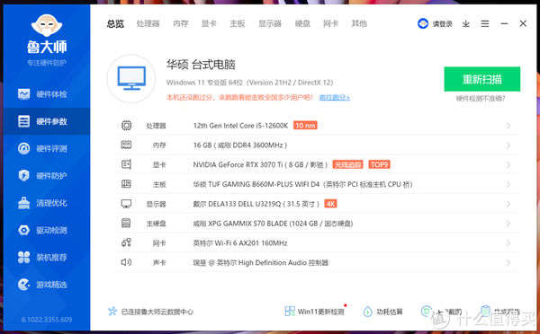Launch Win11更新检测 tool
The image size is (540, 334).
(315, 312)
